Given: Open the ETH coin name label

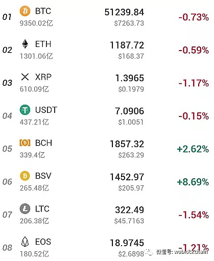Looking at the screenshot, I should 43,44.
